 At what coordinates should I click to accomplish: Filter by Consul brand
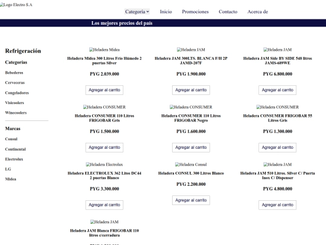11,139
